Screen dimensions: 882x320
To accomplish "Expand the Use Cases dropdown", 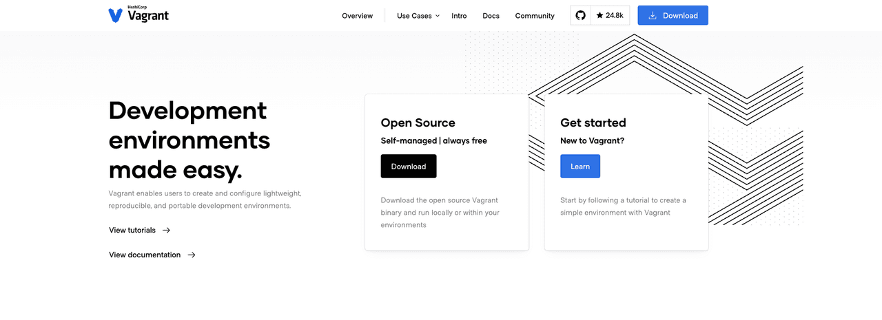I will (418, 16).
